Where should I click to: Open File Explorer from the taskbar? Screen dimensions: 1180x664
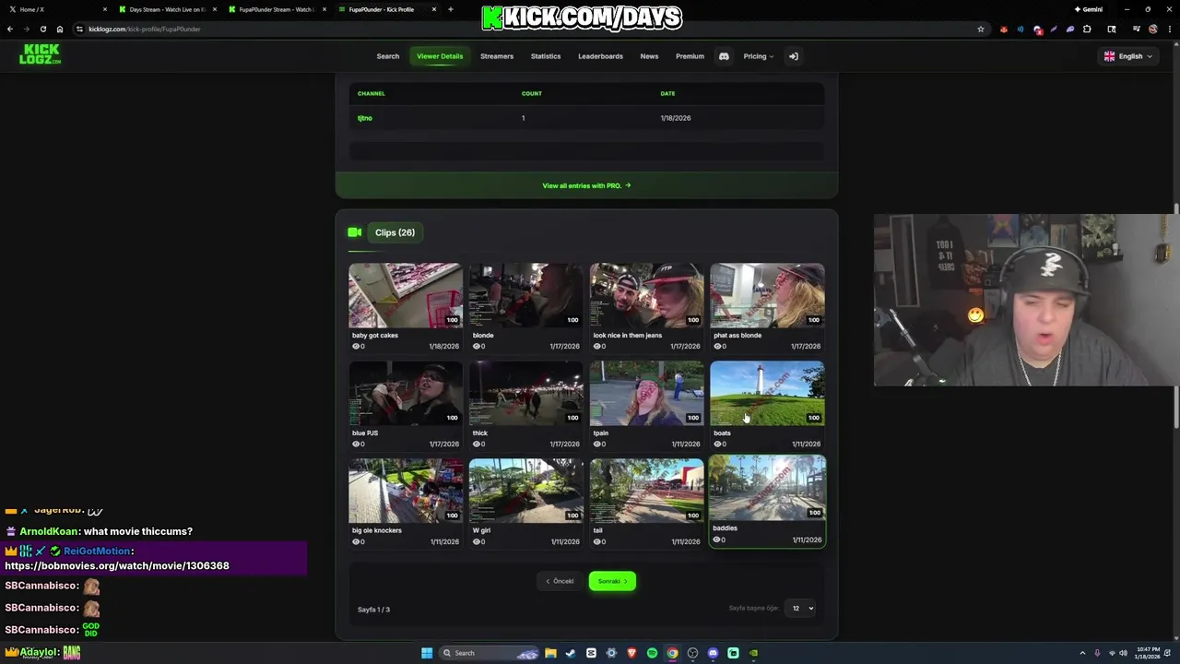tap(550, 653)
